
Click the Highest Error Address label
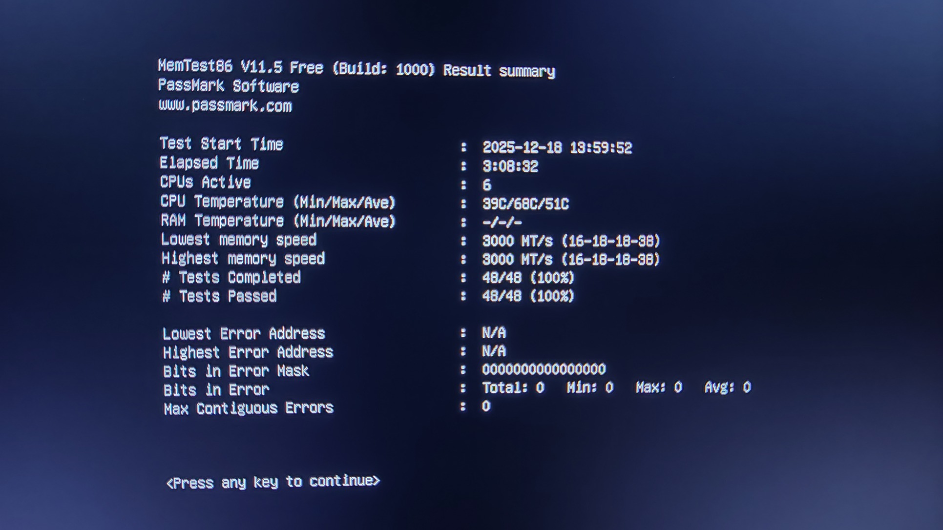coord(248,352)
